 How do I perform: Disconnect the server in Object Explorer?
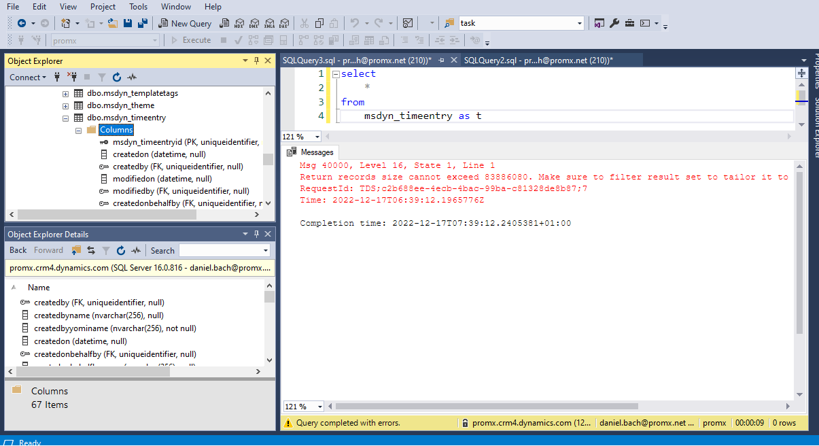coord(73,77)
